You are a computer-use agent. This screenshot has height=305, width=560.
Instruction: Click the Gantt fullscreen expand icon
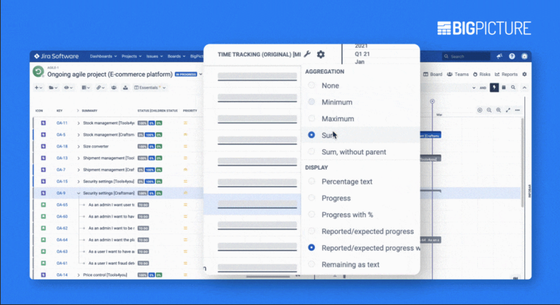click(x=508, y=110)
